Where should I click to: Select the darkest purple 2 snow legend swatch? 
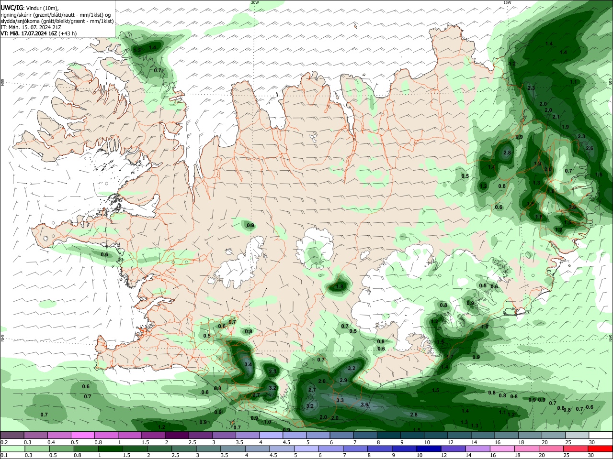tap(177, 435)
